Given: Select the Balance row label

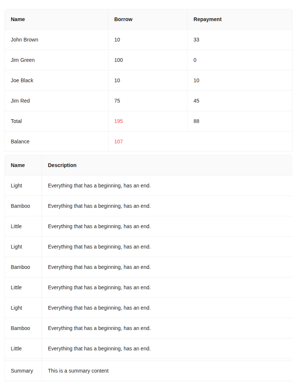Looking at the screenshot, I should (20, 141).
